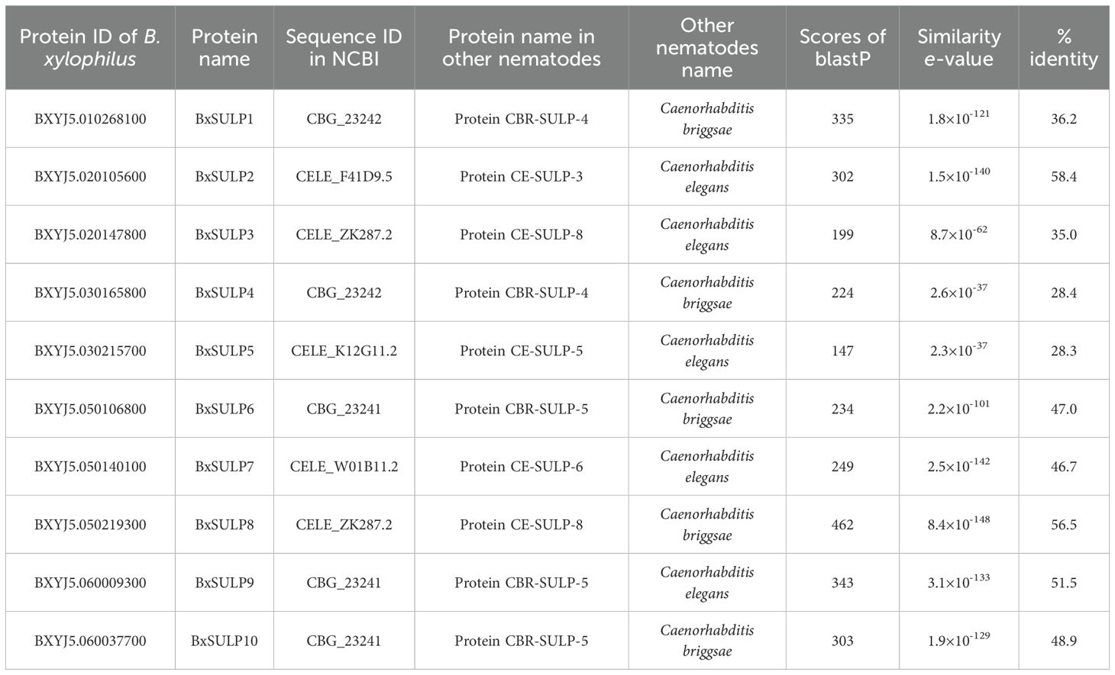Click the "Protein CE-SULP-6" cell
The width and height of the screenshot is (1115, 675).
521,467
